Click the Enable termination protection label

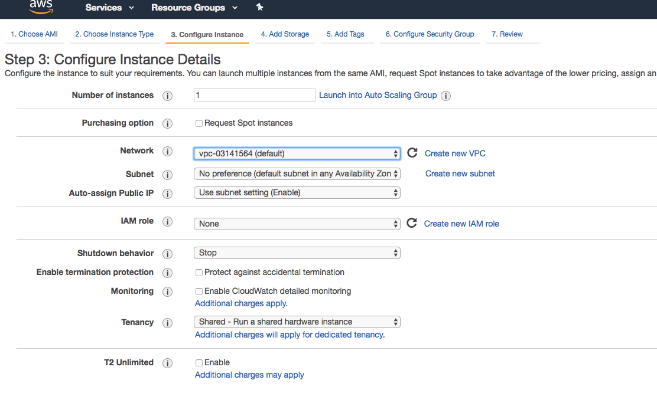(95, 272)
